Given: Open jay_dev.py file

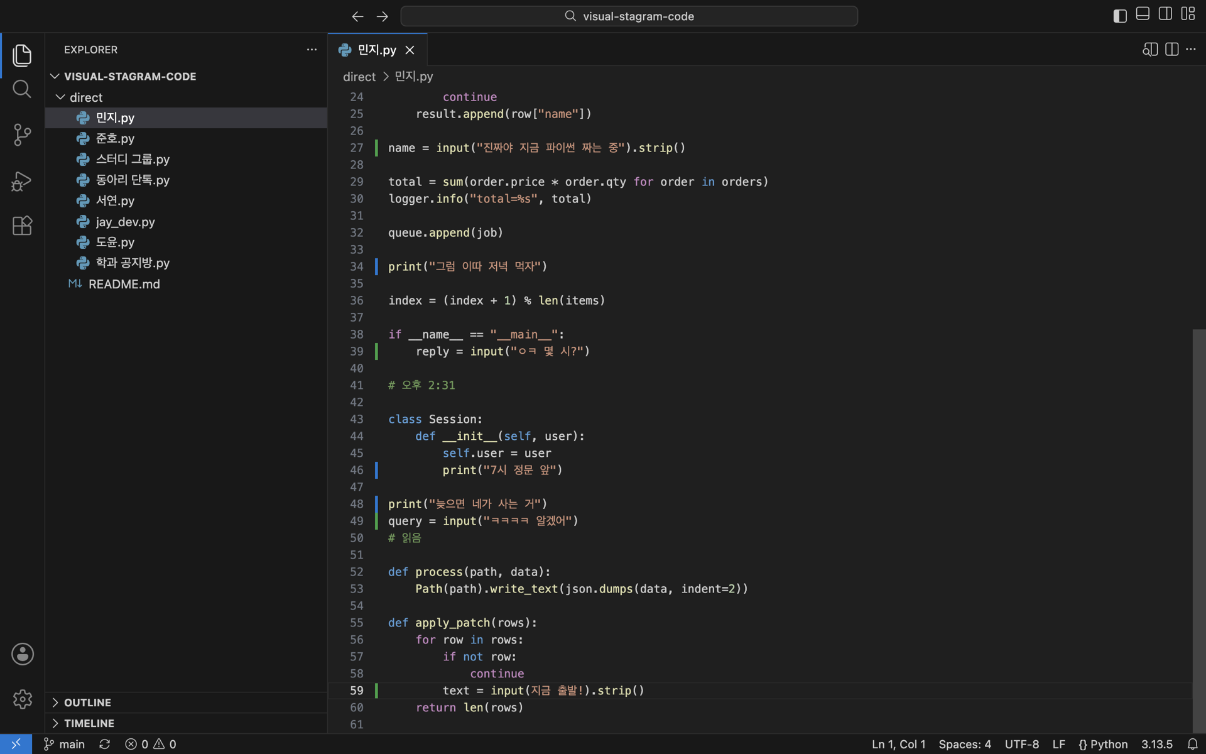Looking at the screenshot, I should (186, 222).
